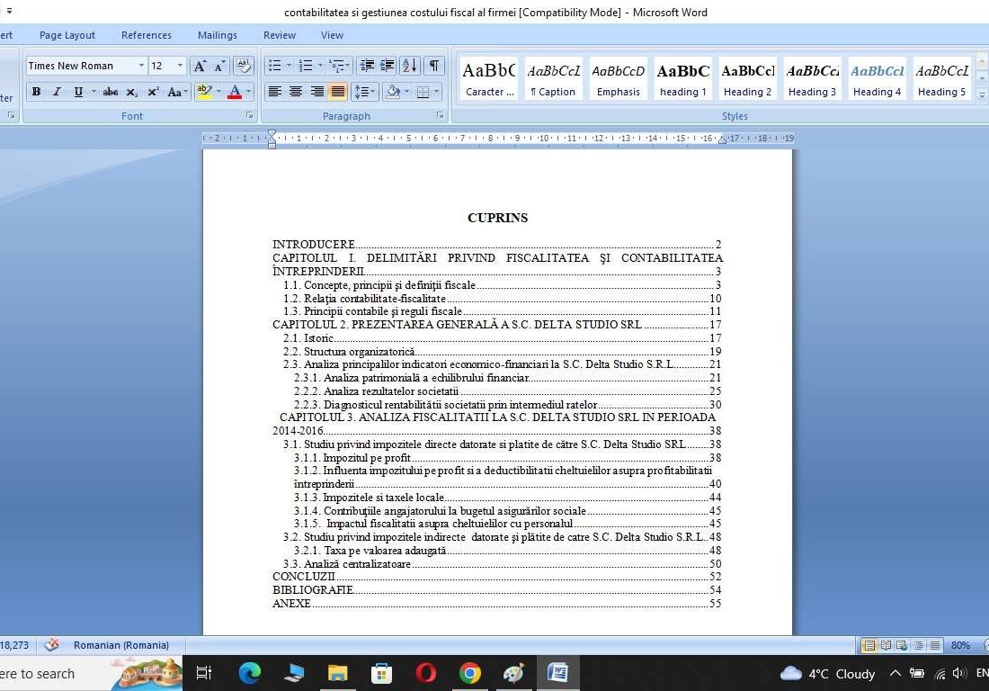Screen dimensions: 989x691
Task: Apply center text alignment
Action: tap(297, 91)
